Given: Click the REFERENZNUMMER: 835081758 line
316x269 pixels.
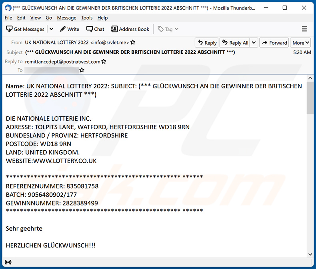Looking at the screenshot, I should tap(52, 186).
